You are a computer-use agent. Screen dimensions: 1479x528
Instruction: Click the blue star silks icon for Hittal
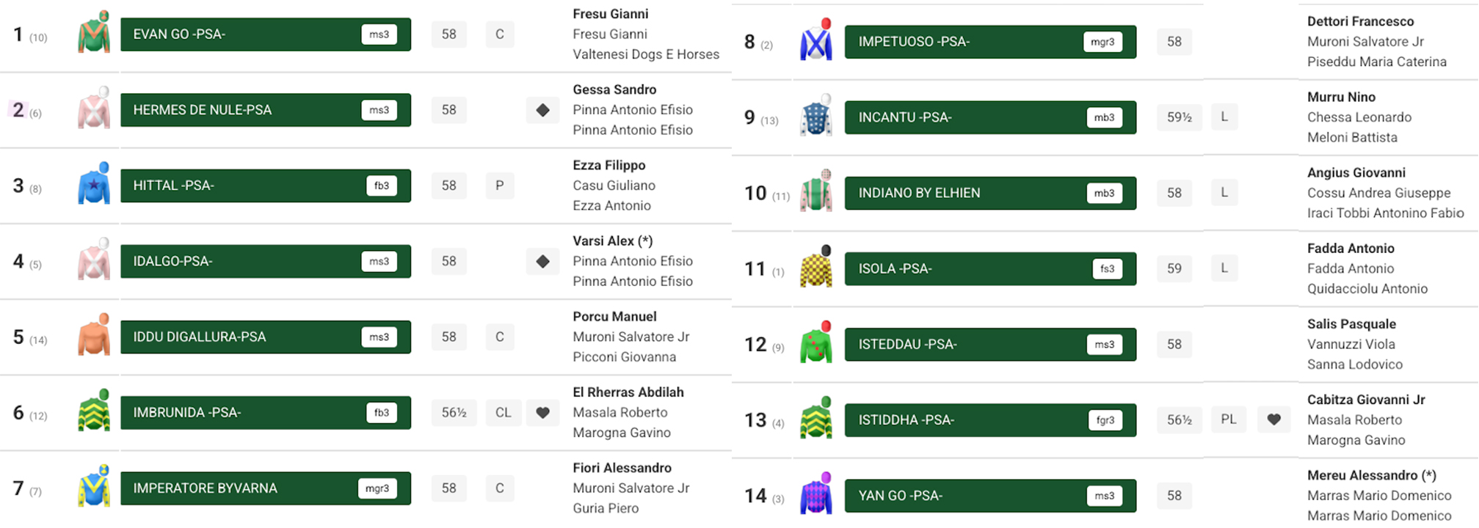[x=94, y=185]
